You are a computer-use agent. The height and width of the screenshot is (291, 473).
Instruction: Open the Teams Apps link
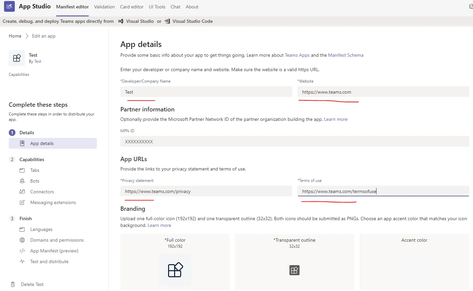pyautogui.click(x=297, y=55)
